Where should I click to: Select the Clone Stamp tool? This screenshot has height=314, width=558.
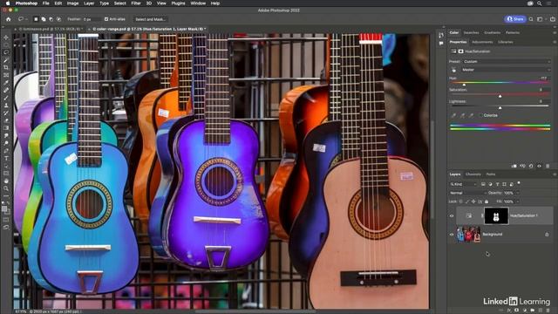pyautogui.click(x=6, y=106)
